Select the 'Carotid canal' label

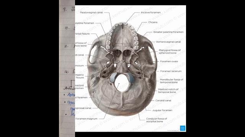pyautogui.click(x=163, y=100)
